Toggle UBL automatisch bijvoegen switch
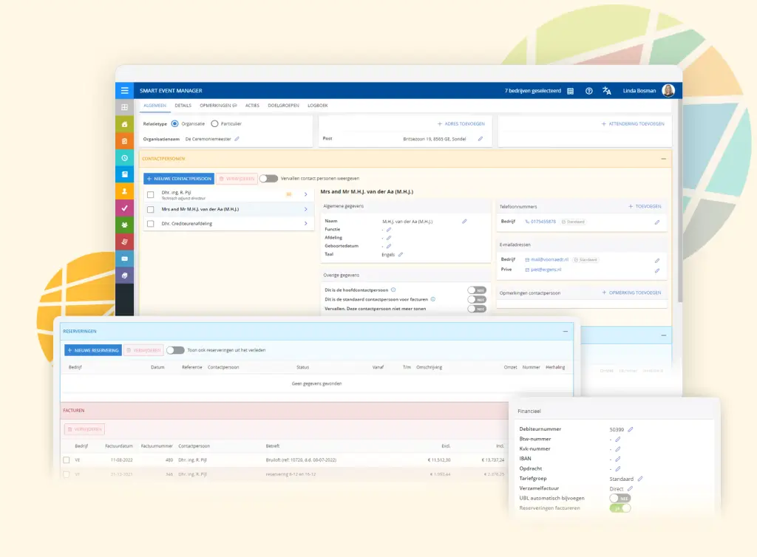 (619, 499)
